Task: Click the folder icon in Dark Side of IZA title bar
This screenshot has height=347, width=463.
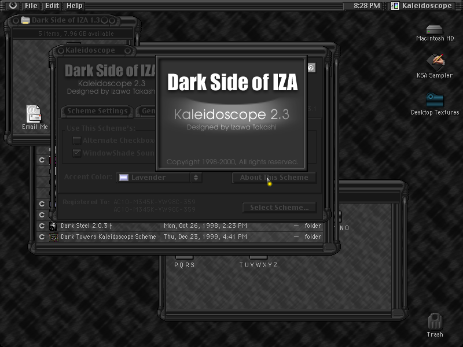Action: click(x=25, y=20)
